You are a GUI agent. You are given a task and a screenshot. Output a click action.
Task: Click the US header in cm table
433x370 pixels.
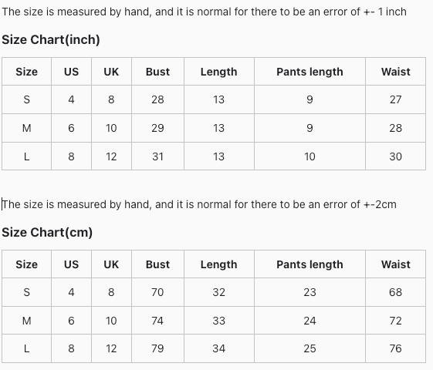click(71, 264)
